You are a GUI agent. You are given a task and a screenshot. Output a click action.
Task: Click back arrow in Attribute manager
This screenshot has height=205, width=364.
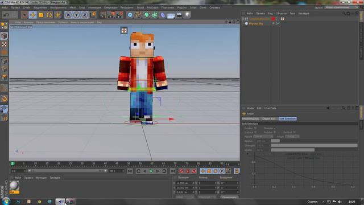(328, 108)
